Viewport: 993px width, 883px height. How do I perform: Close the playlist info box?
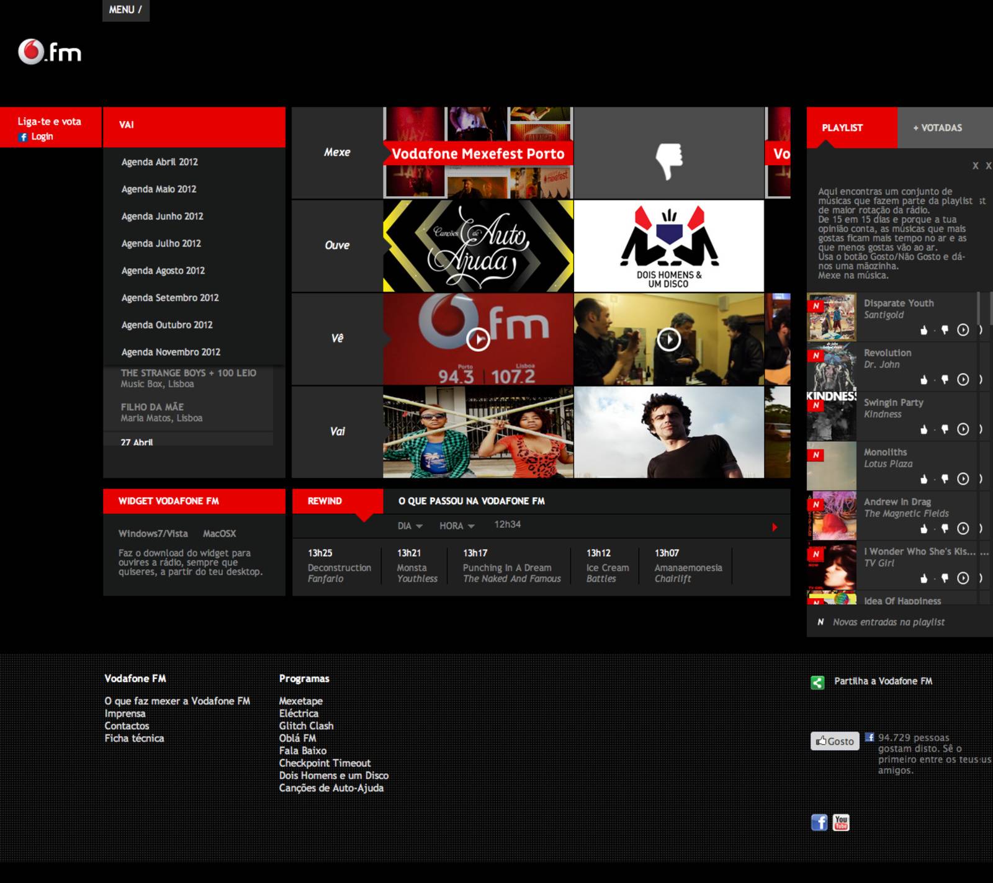[x=976, y=166]
